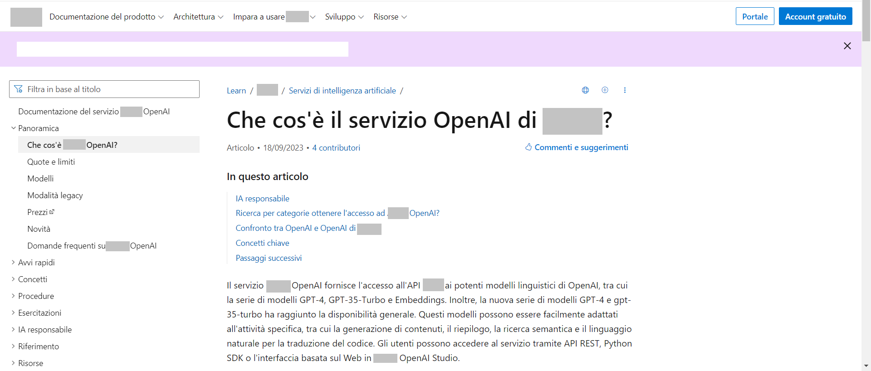This screenshot has width=871, height=371.
Task: Expand the IA responsabile sidebar section
Action: tap(14, 330)
